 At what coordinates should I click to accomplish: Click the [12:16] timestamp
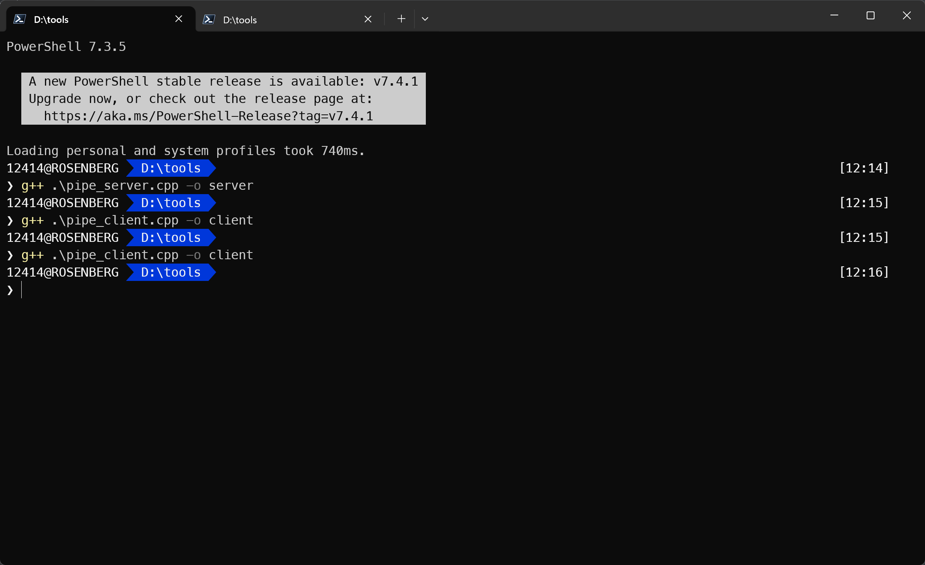864,272
